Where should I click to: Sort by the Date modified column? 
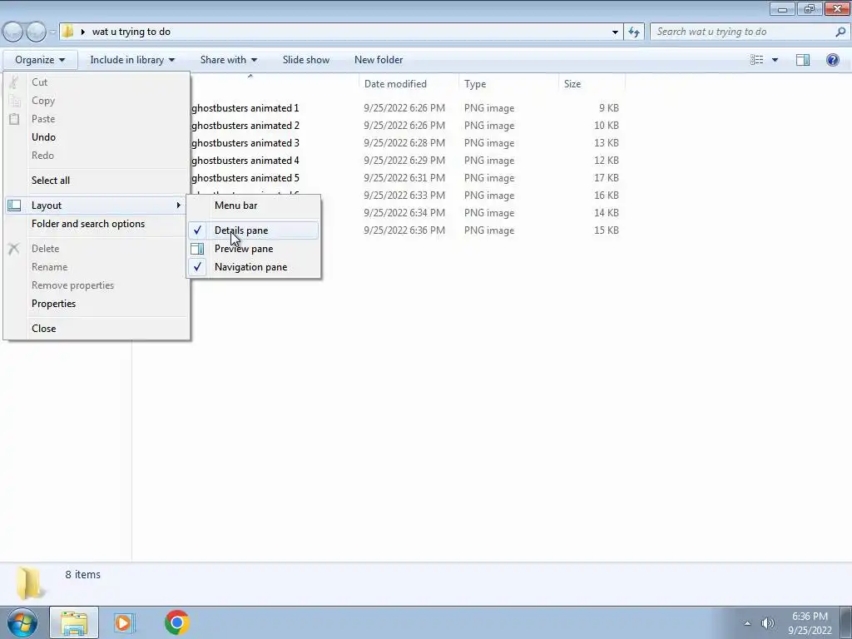409,84
